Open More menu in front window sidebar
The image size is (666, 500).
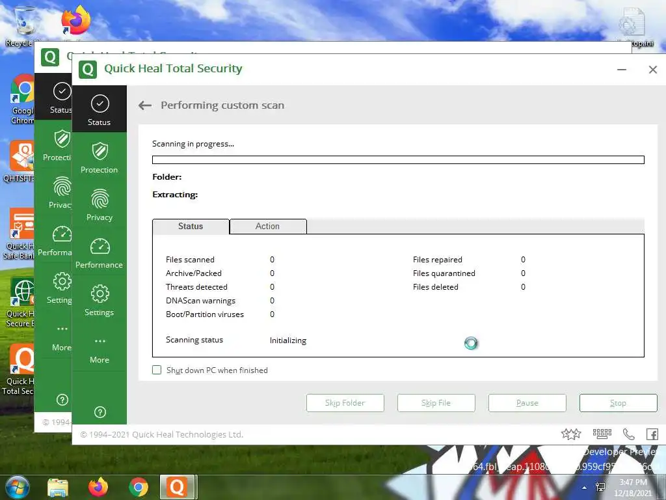coord(100,350)
